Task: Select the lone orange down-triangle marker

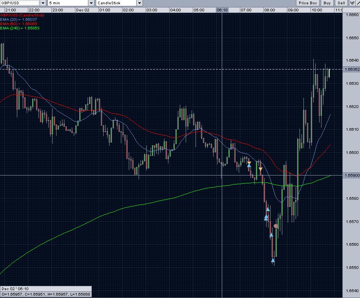Action: pos(260,169)
